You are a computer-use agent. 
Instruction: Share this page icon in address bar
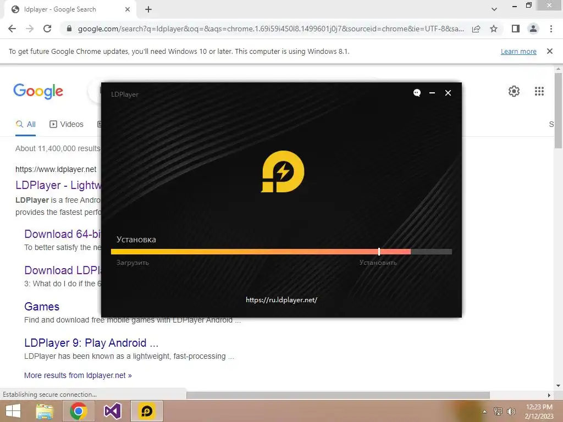[x=476, y=29]
